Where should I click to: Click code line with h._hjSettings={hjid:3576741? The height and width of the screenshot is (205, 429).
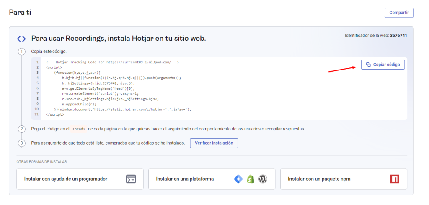98,83
